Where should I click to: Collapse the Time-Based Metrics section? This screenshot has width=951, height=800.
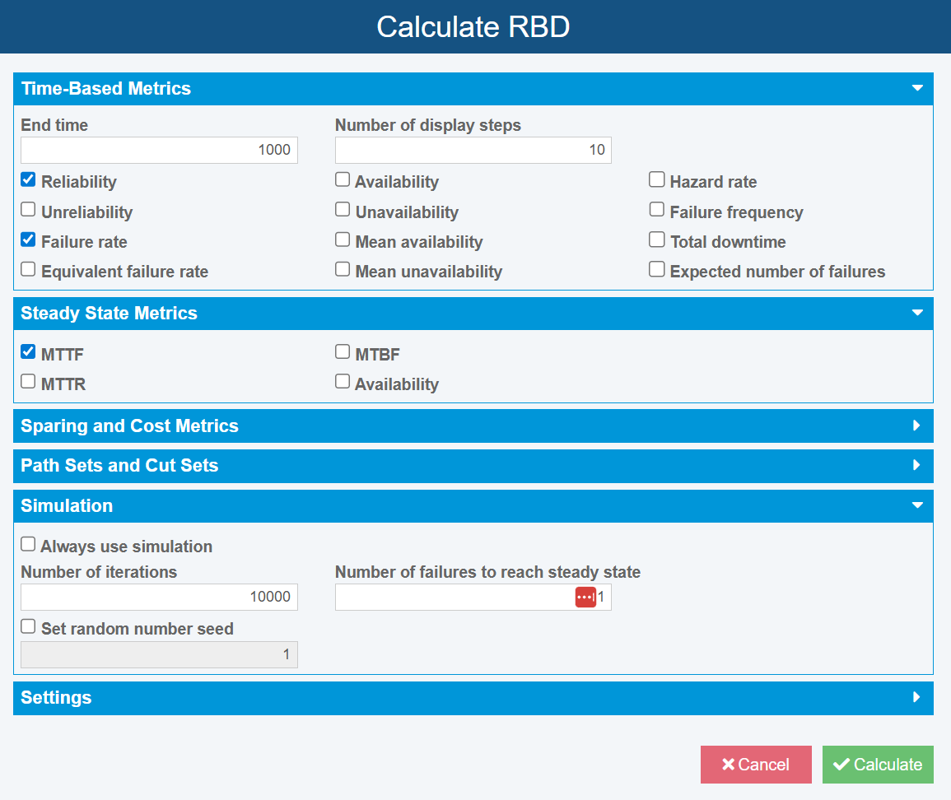(916, 88)
